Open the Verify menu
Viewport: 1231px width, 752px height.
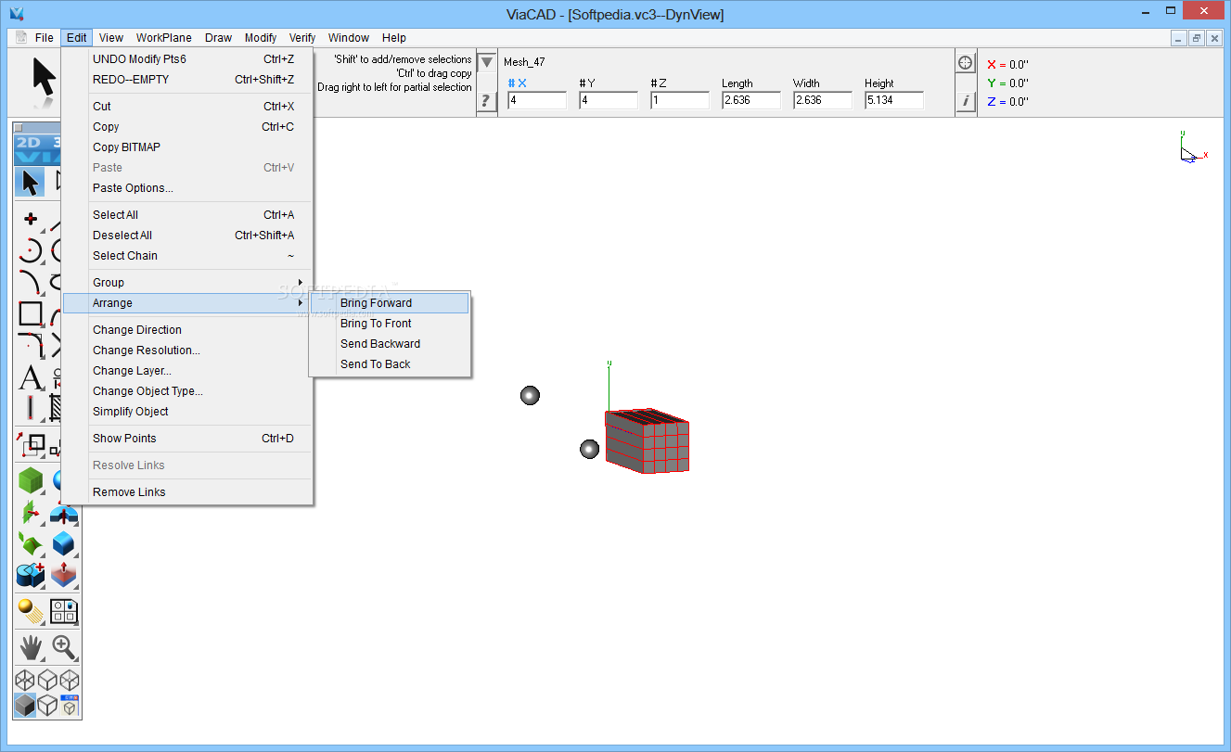tap(302, 38)
